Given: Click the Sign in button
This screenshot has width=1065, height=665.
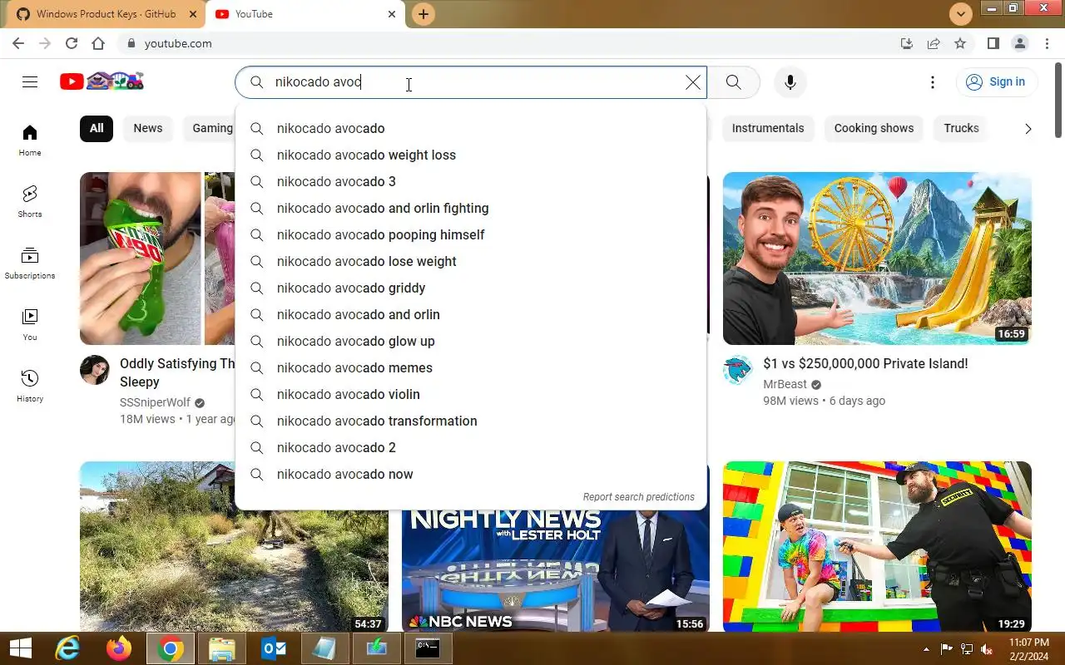Looking at the screenshot, I should coord(997,81).
